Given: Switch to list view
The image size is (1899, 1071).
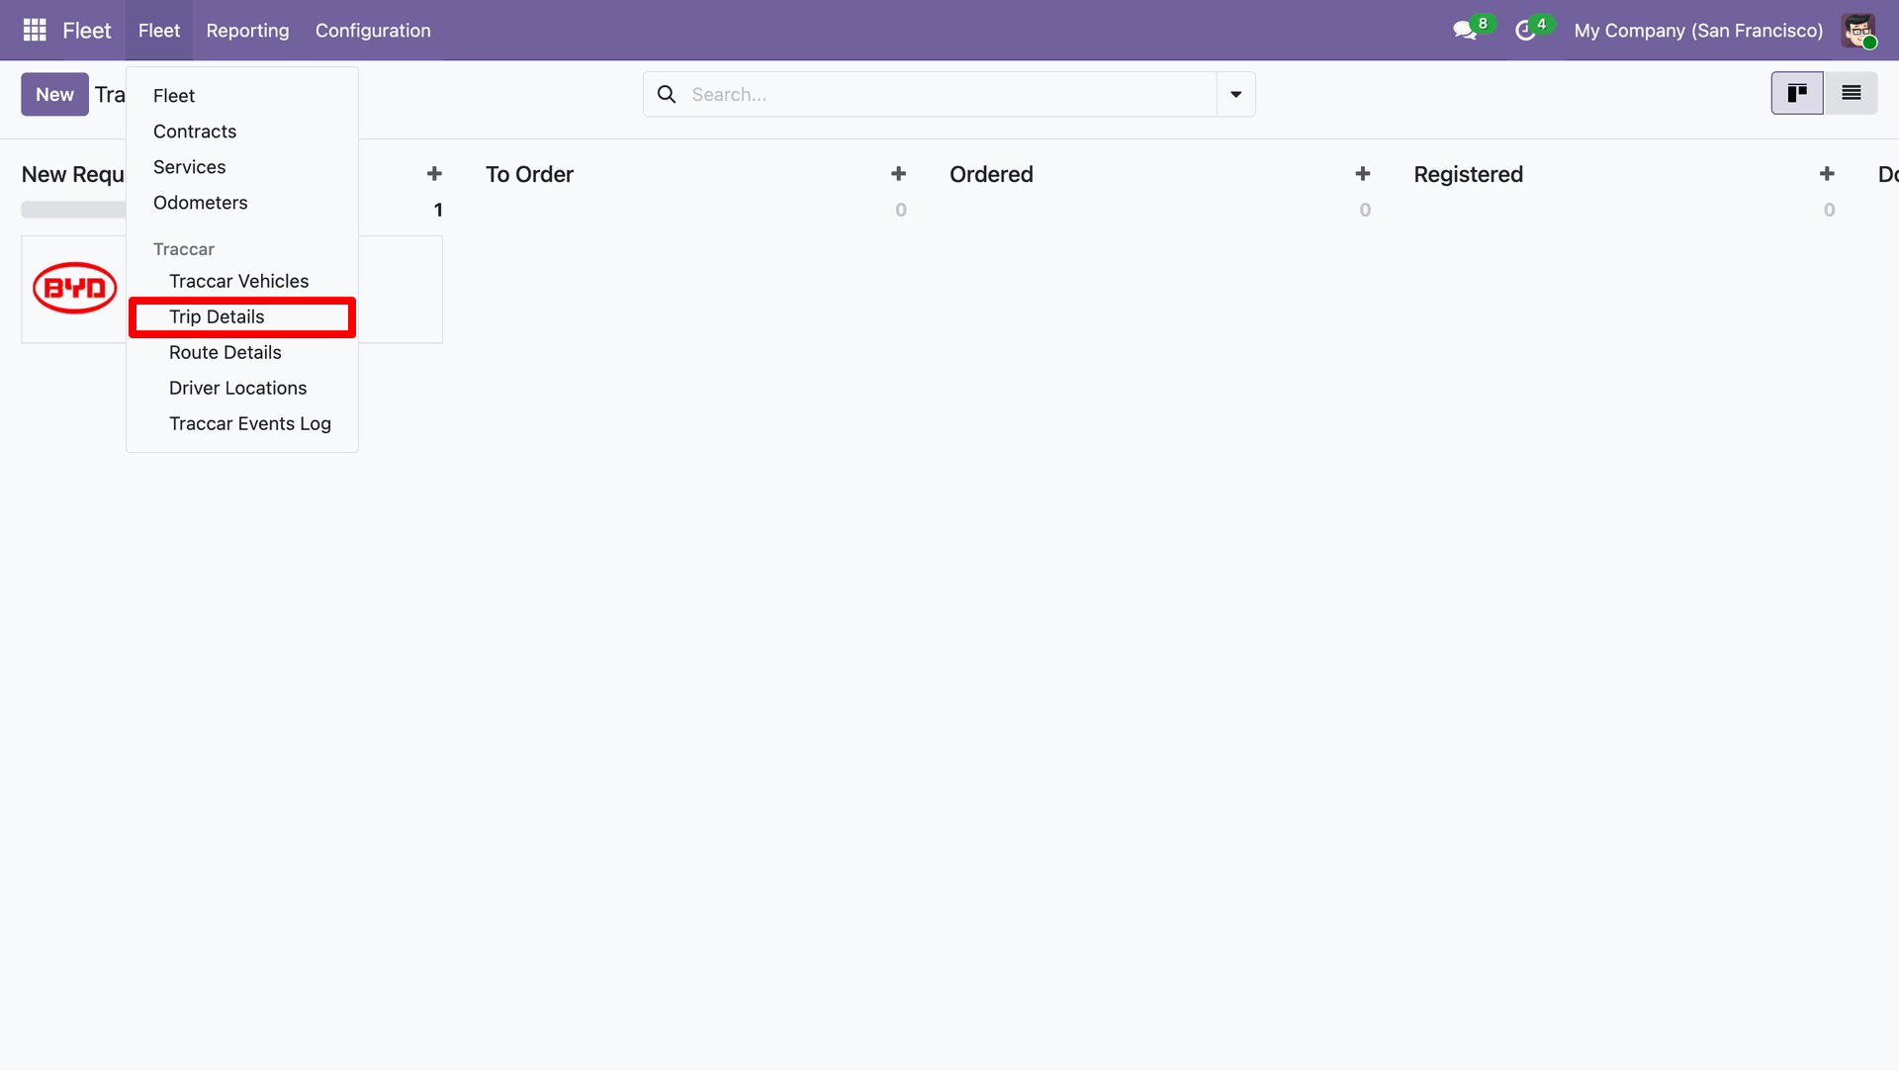Looking at the screenshot, I should point(1851,93).
